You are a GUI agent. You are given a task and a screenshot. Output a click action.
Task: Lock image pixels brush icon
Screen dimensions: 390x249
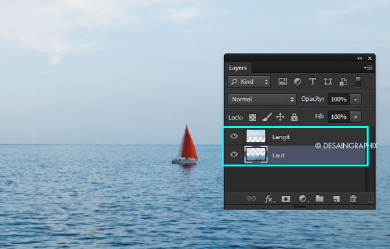(266, 117)
